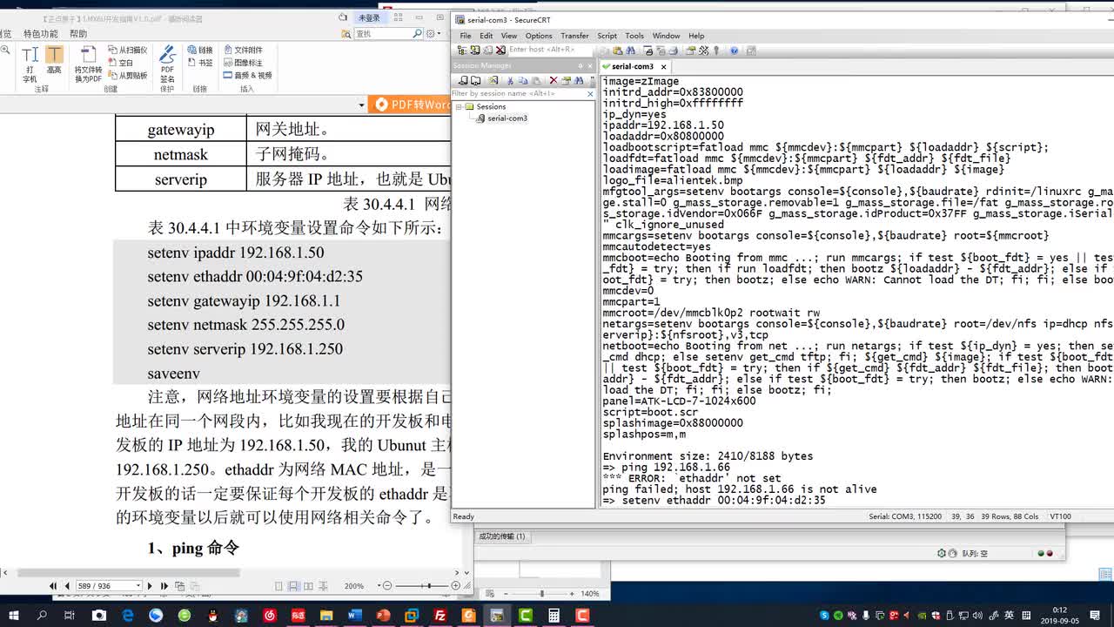The image size is (1114, 627).
Task: Click the Bookmark (书签) tool
Action: [200, 63]
